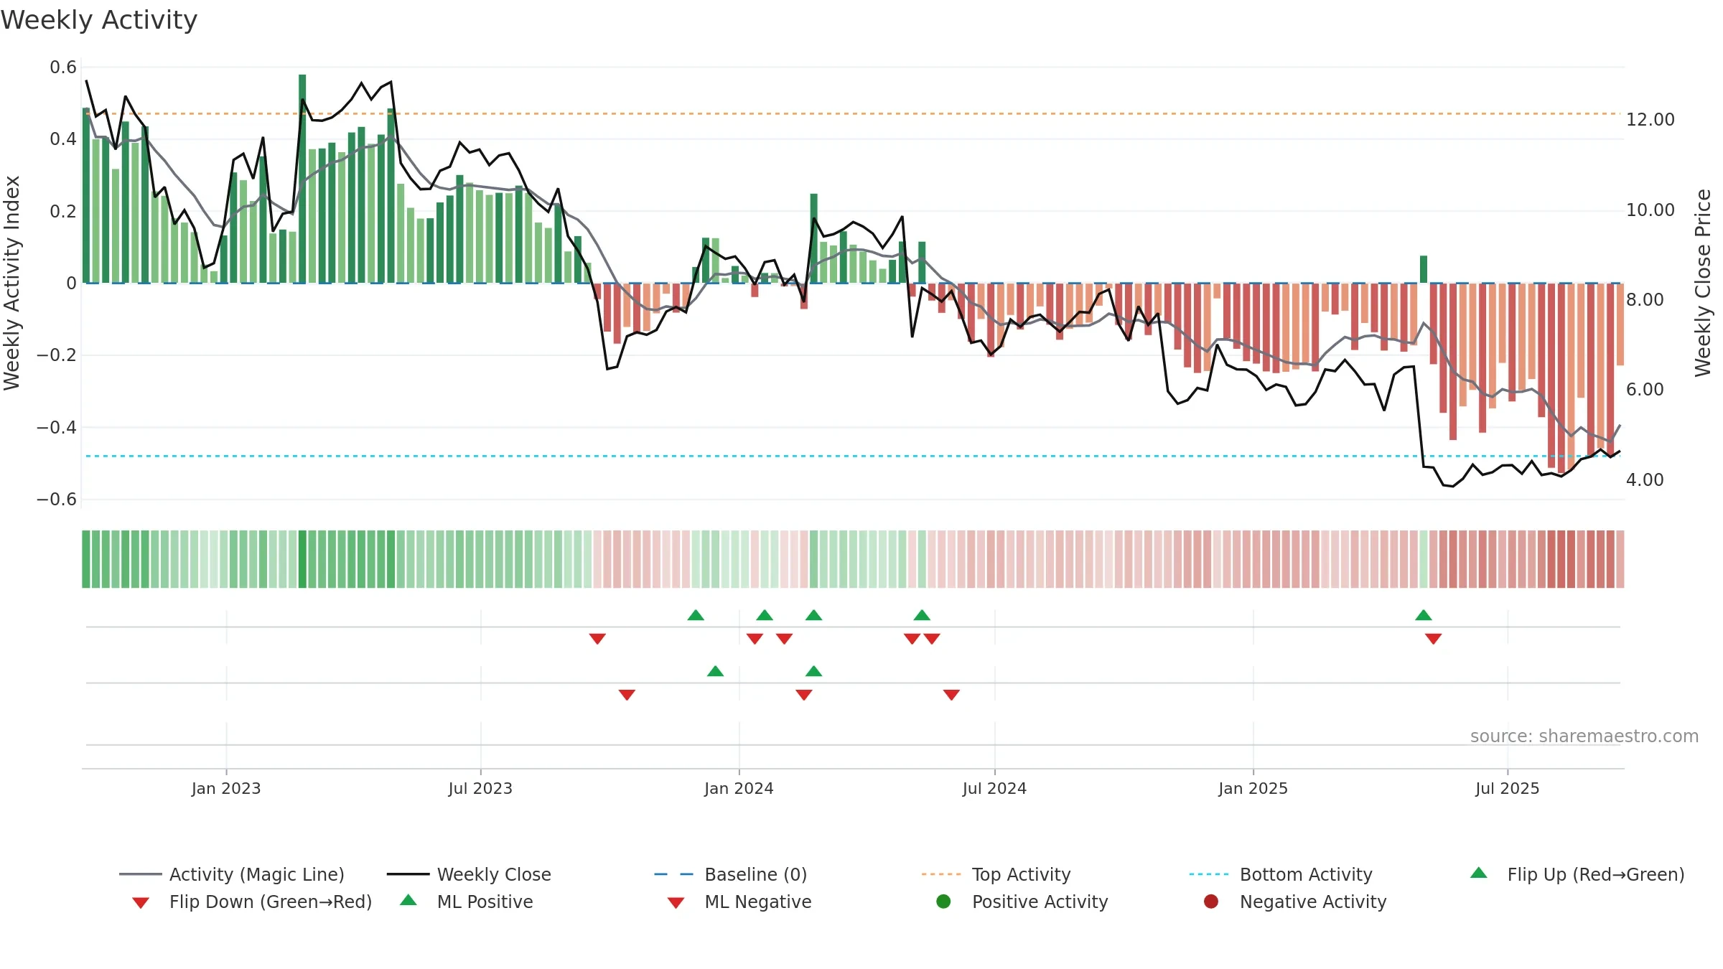Click the lone green activity bar in 2025
The width and height of the screenshot is (1723, 969).
(1424, 269)
